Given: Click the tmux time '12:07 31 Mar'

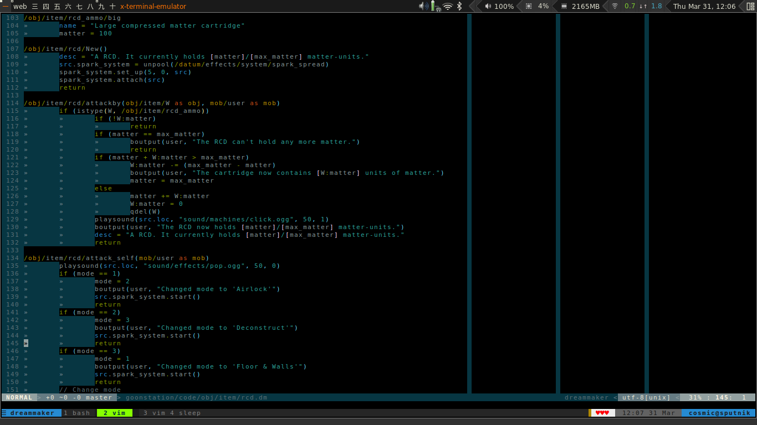Looking at the screenshot, I should pyautogui.click(x=649, y=413).
